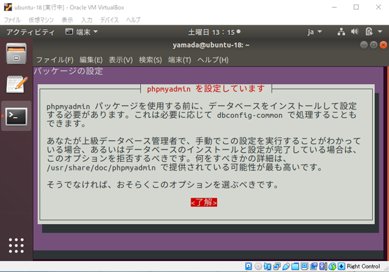Screen dimensions: 389x272
Task: Click the hard disk activity icon in VirtualBox status bar
Action: [x=248, y=266]
